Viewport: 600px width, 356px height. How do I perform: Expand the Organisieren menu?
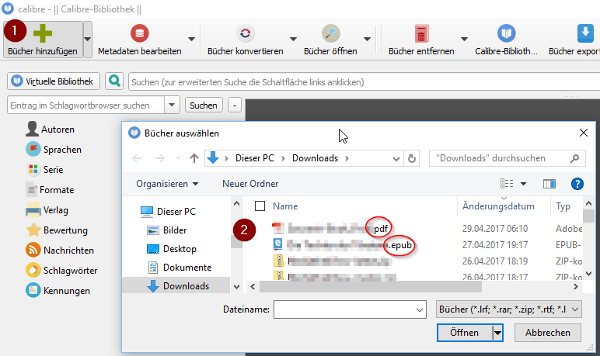click(167, 184)
